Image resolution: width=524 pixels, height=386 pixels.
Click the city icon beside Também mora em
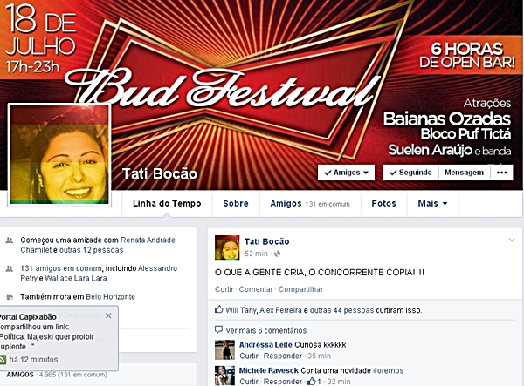[x=10, y=296]
